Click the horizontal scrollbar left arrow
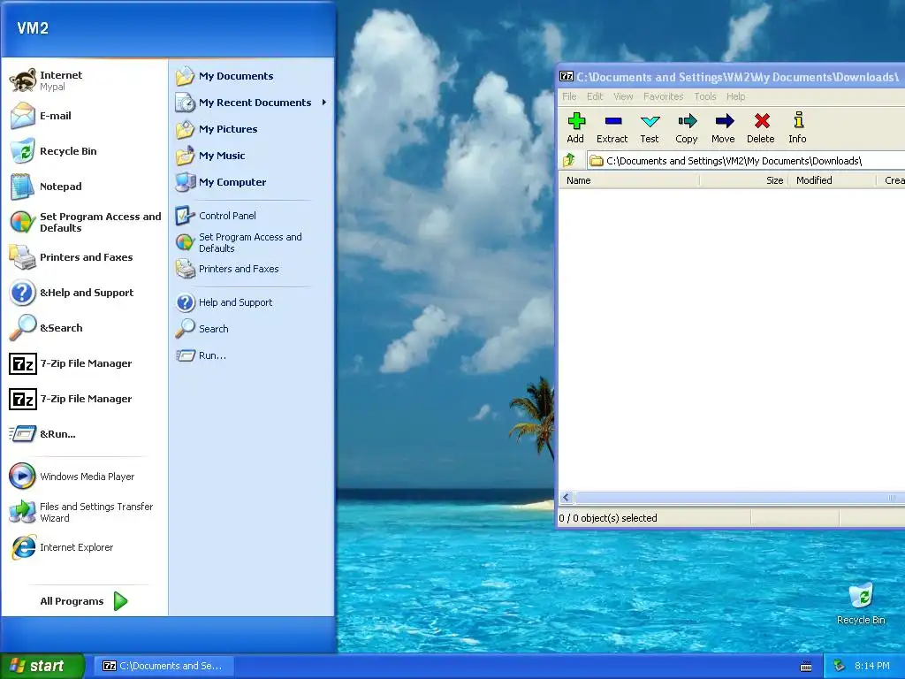The height and width of the screenshot is (679, 905). click(x=567, y=497)
